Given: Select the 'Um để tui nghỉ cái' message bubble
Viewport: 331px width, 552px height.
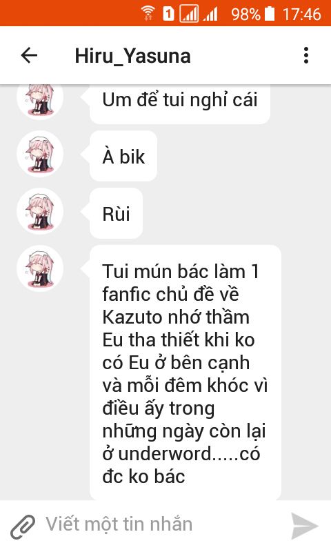Looking at the screenshot, I should 180,104.
